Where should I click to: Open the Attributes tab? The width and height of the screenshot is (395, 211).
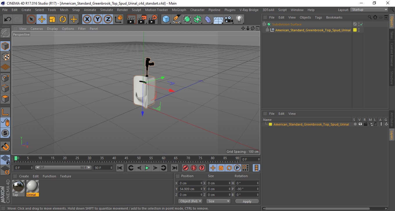[392, 119]
